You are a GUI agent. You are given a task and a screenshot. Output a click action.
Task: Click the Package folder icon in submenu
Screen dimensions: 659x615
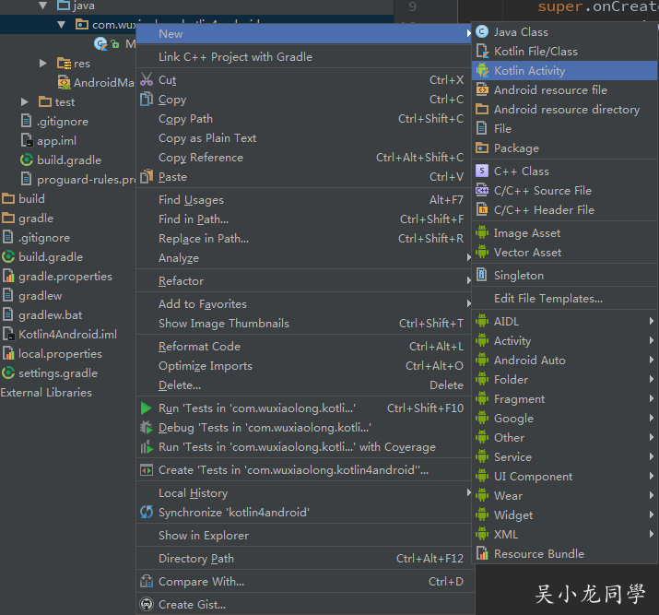(482, 148)
